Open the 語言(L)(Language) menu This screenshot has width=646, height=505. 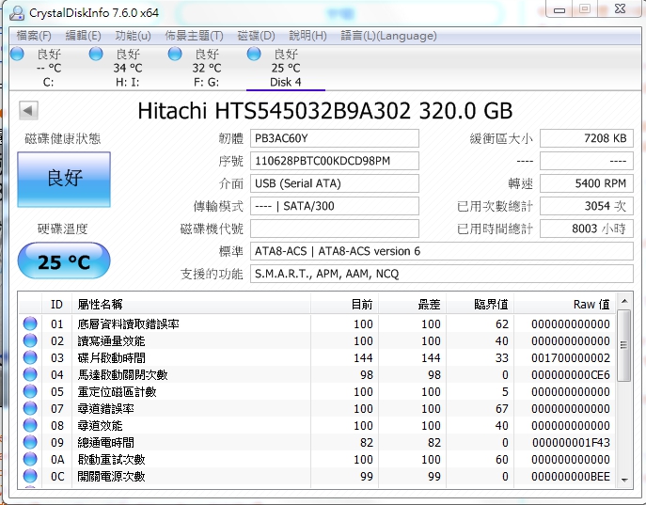388,36
